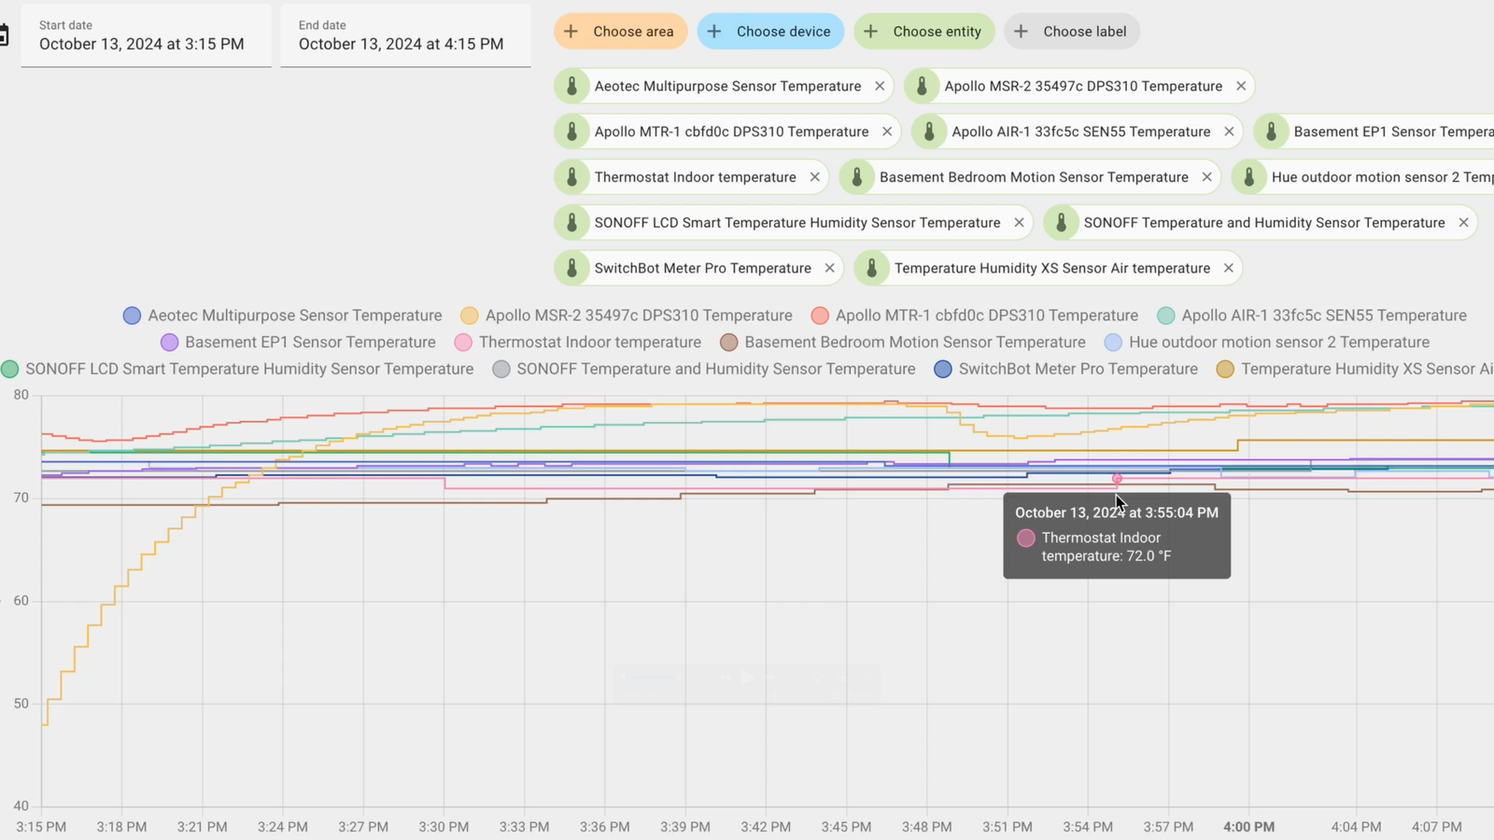Screen dimensions: 1494x840
Task: Click the thermometer icon on Temperature Humidity XS chip
Action: coord(872,268)
